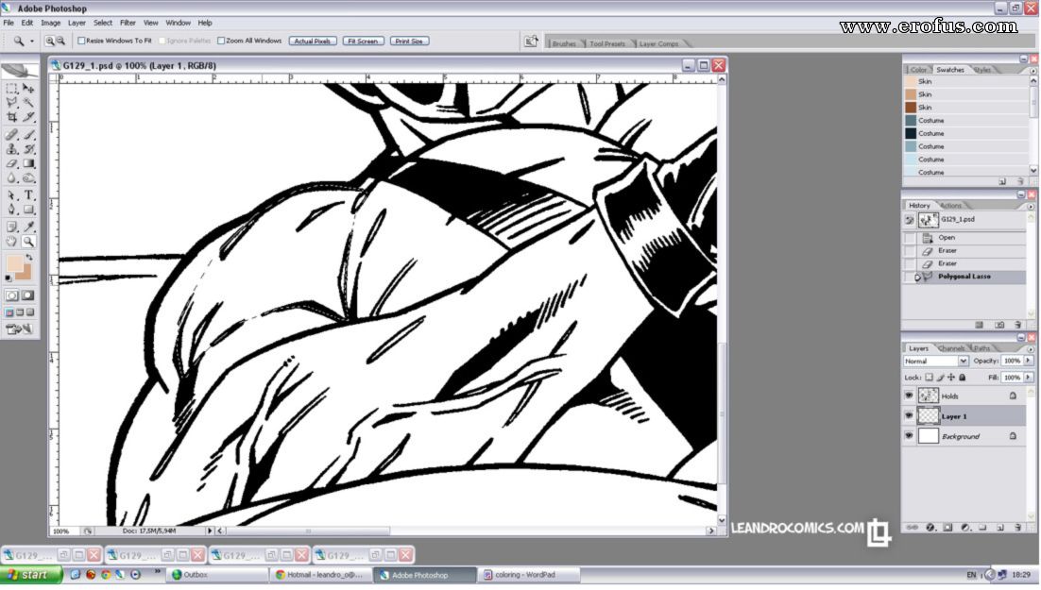Toggle lock position
The width and height of the screenshot is (1041, 590).
coord(951,378)
